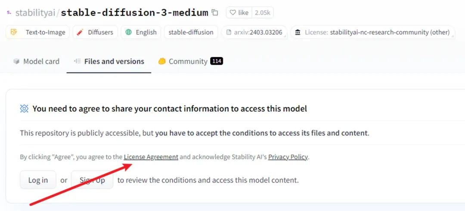Copy the model name with the copy icon
Image resolution: width=465 pixels, height=211 pixels.
(215, 13)
